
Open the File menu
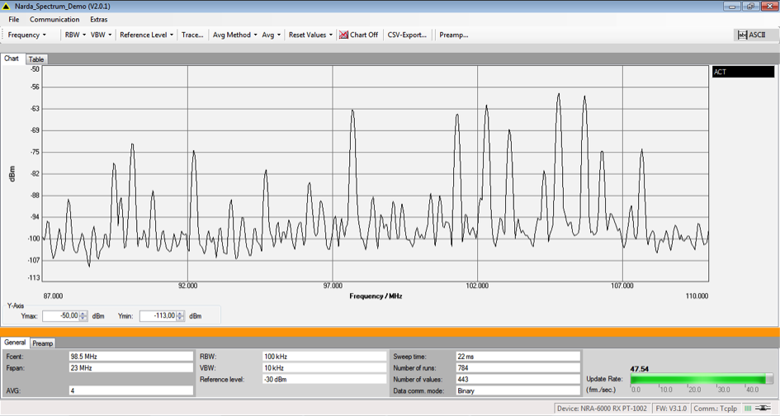tap(14, 20)
